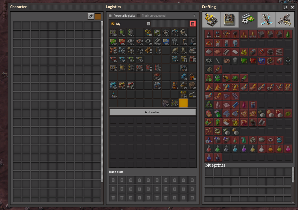Select the green circuit request of 200
298x210 pixels.
coord(113,41)
